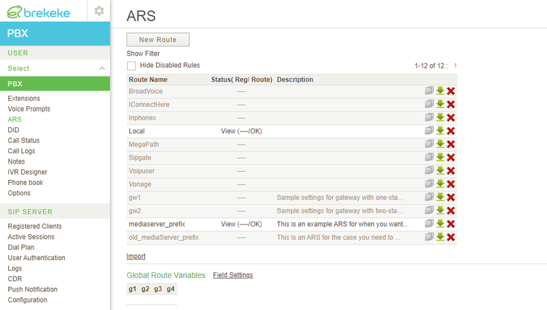Open the Sipgate route
This screenshot has width=547, height=310.
(140, 158)
